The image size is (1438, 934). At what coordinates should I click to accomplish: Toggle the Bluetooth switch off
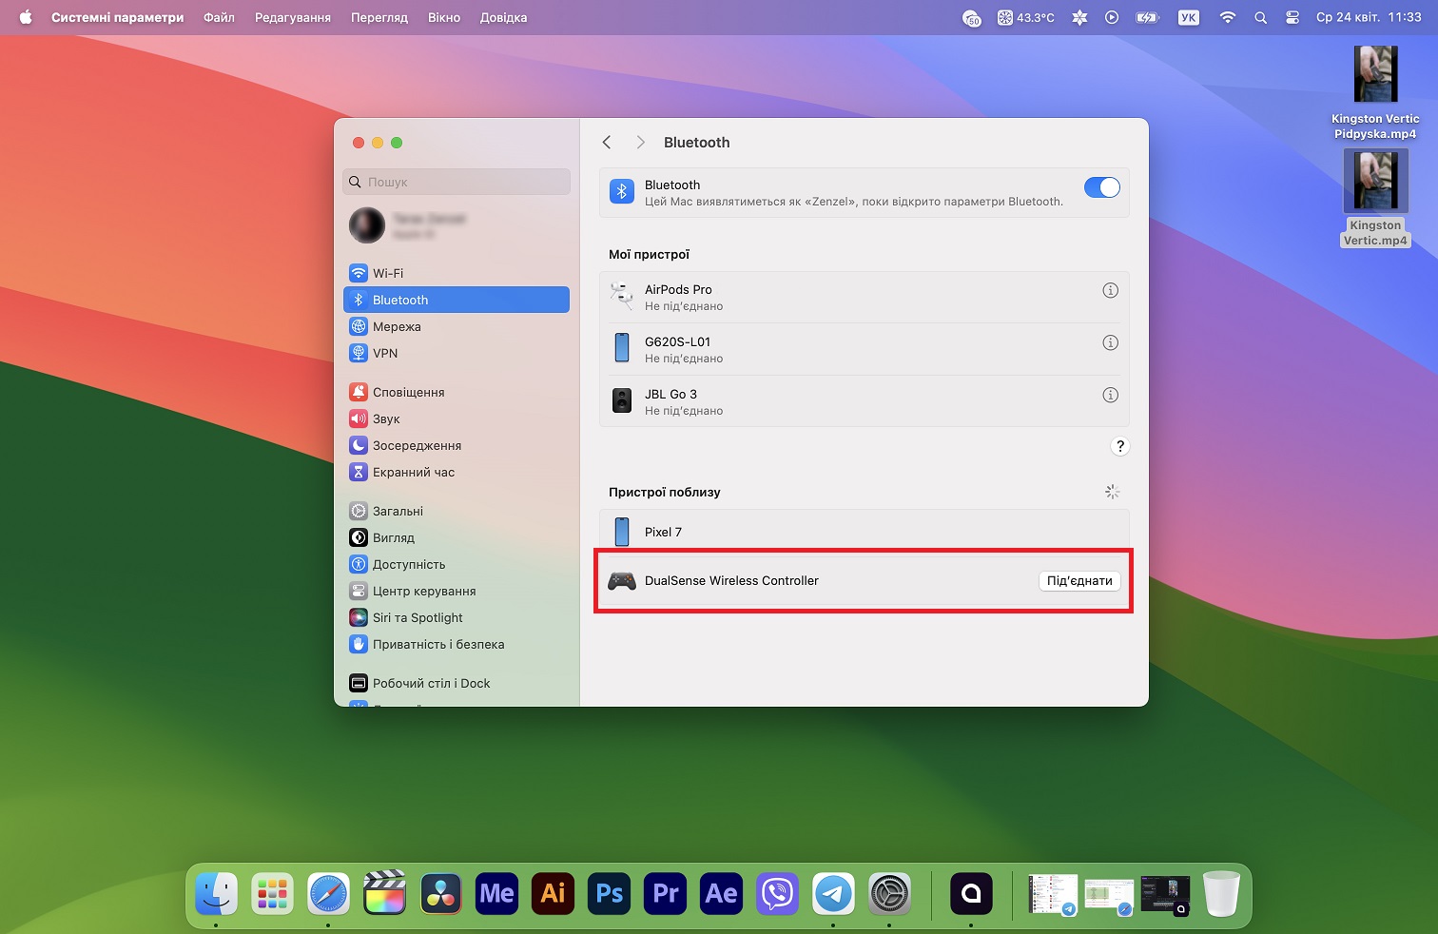click(x=1101, y=187)
